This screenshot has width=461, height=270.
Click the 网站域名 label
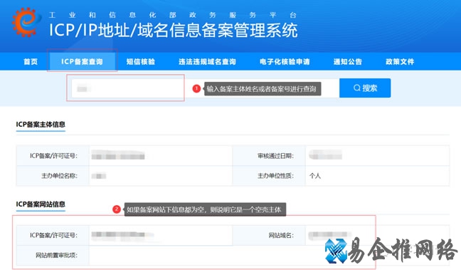[x=281, y=235]
